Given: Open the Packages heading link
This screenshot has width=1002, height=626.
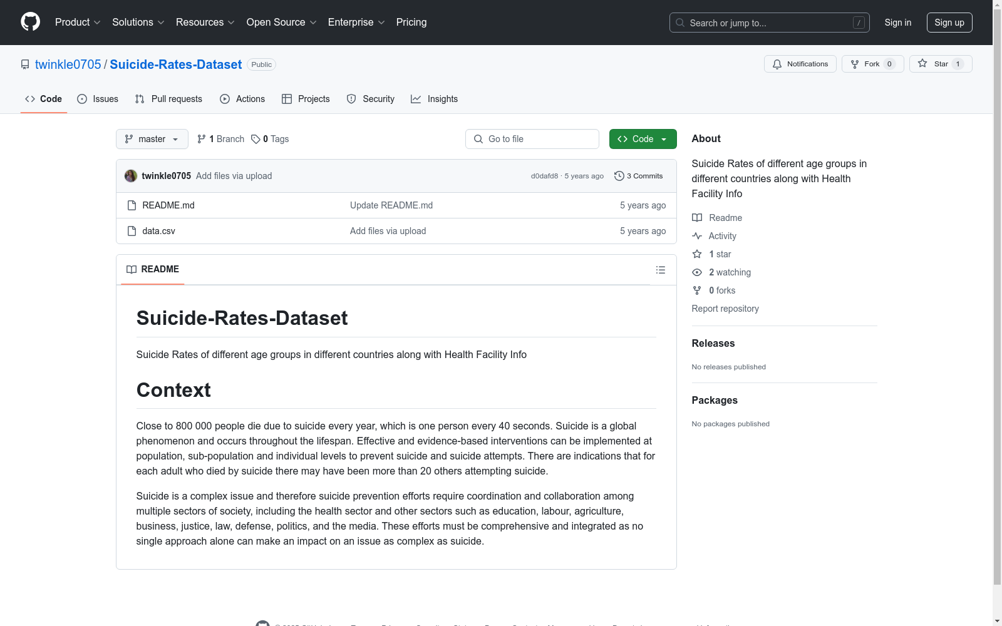Looking at the screenshot, I should pos(715,400).
